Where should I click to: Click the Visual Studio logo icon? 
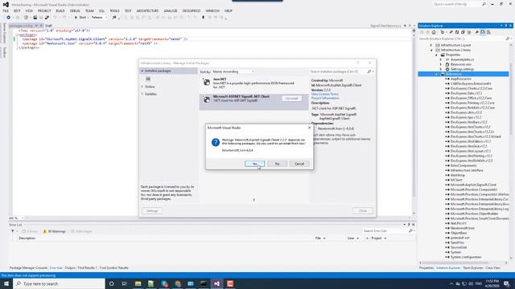[6, 5]
